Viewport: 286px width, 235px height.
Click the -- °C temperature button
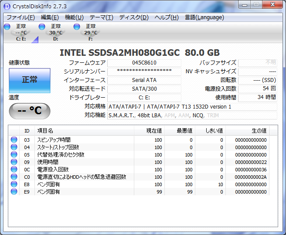(x=30, y=111)
